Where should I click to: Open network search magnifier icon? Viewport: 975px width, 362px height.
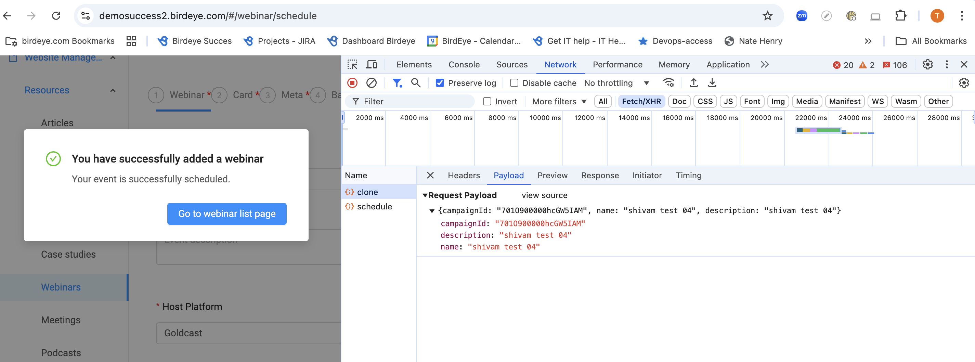pos(416,83)
